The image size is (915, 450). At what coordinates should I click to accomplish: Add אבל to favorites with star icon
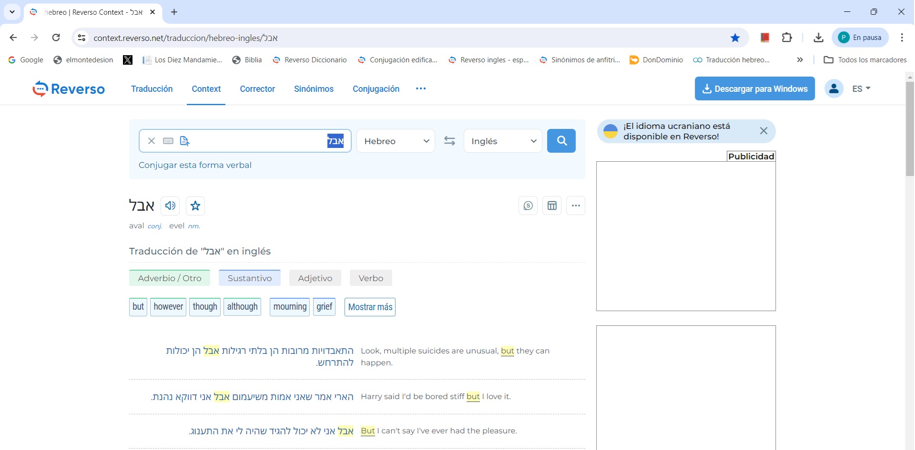(x=195, y=205)
